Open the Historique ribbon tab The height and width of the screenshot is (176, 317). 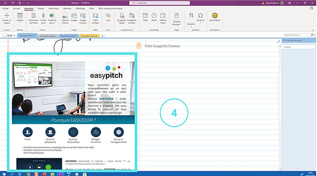54,8
